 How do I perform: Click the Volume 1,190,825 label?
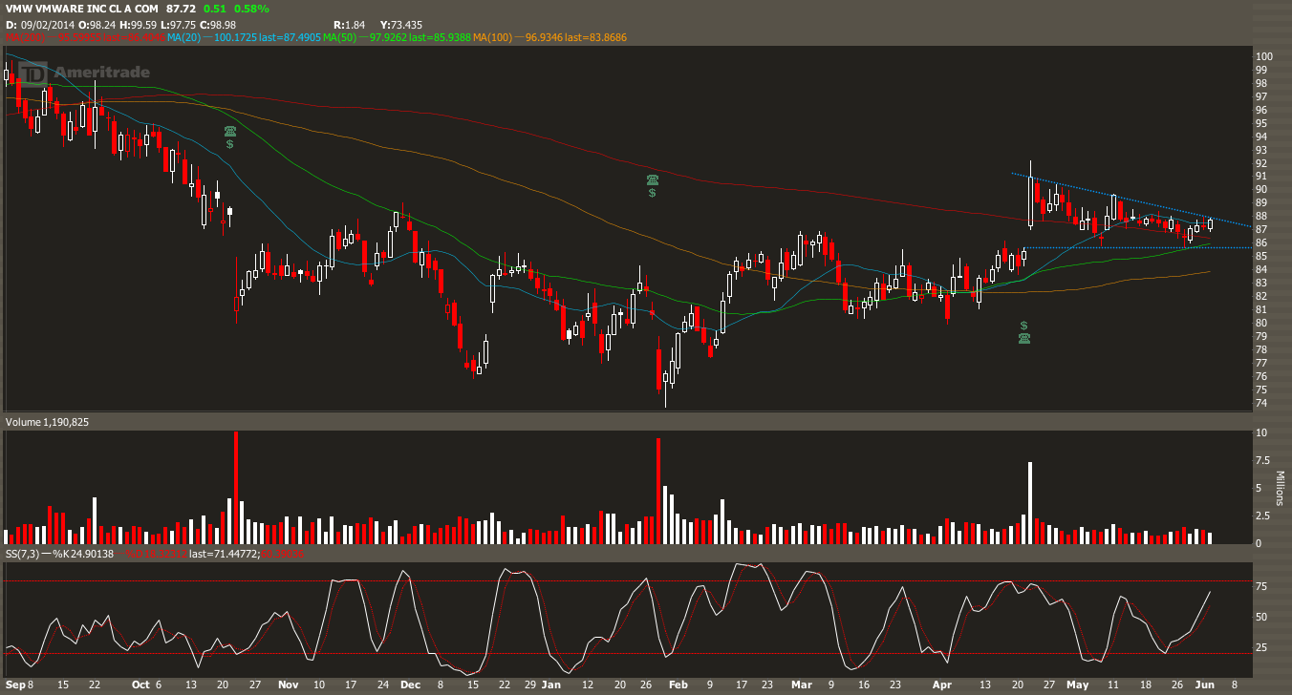47,421
